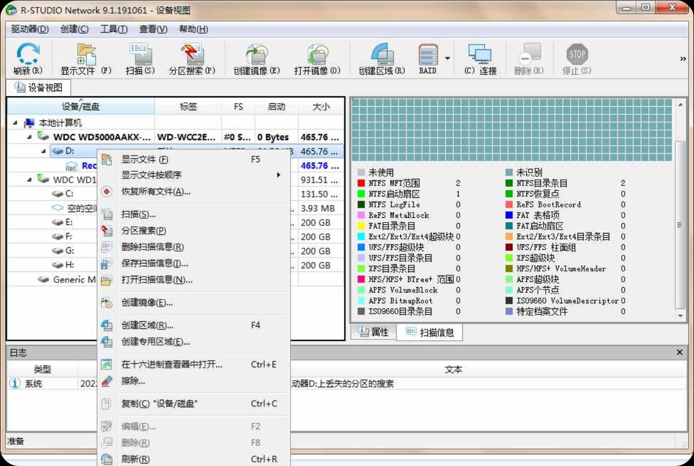Image resolution: width=694 pixels, height=466 pixels.
Task: Choose 显示文件(F) in context menu
Action: click(x=193, y=159)
